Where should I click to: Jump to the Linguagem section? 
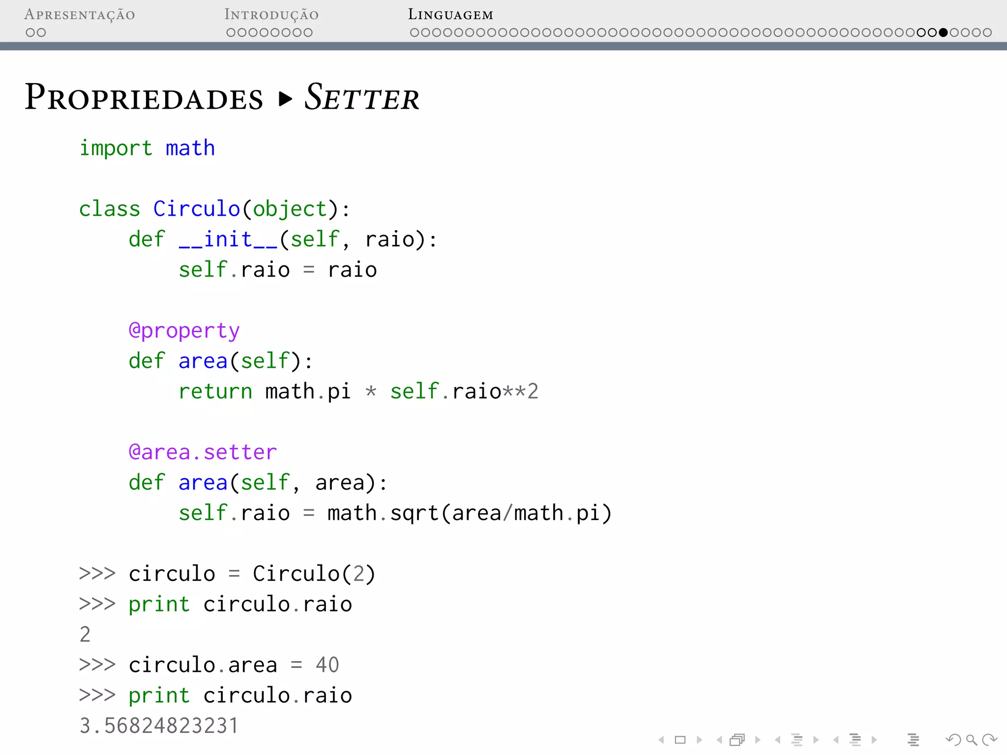(x=450, y=15)
